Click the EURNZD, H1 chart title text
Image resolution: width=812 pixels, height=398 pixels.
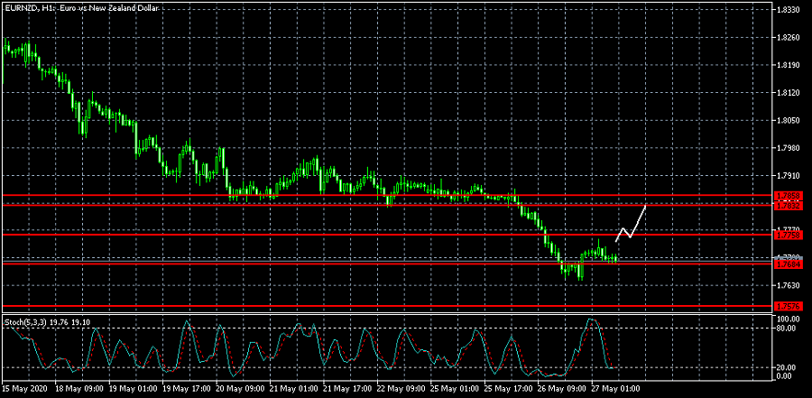(x=80, y=8)
